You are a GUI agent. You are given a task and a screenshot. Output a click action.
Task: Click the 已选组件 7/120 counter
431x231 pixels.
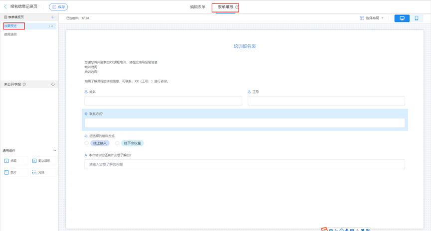coord(78,18)
